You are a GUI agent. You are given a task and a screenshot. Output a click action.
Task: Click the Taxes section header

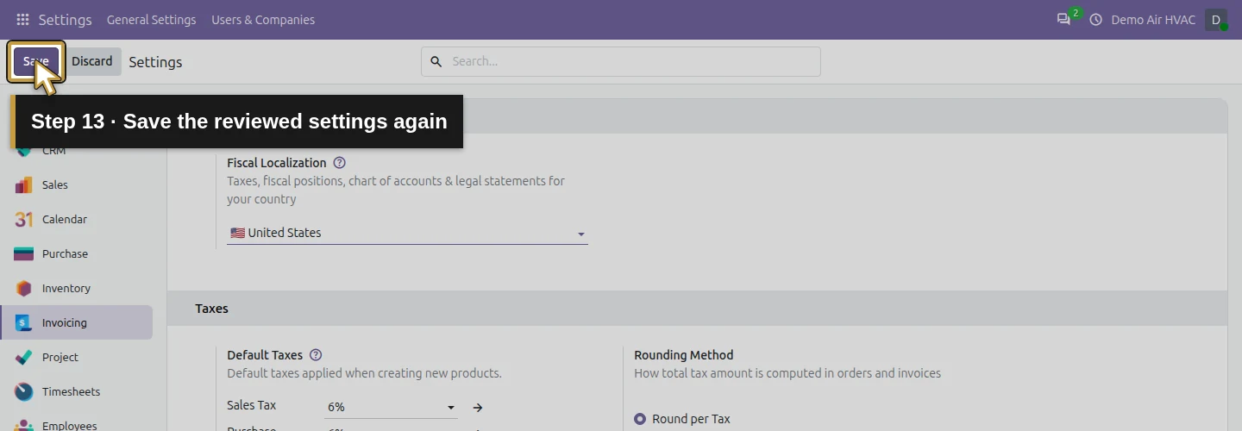[x=211, y=308]
